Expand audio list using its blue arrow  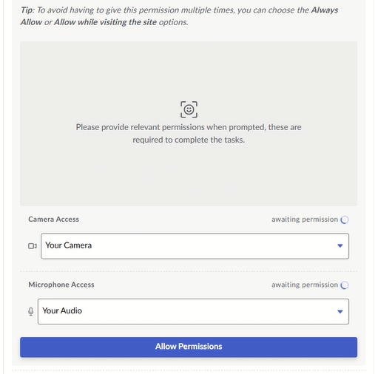(340, 312)
